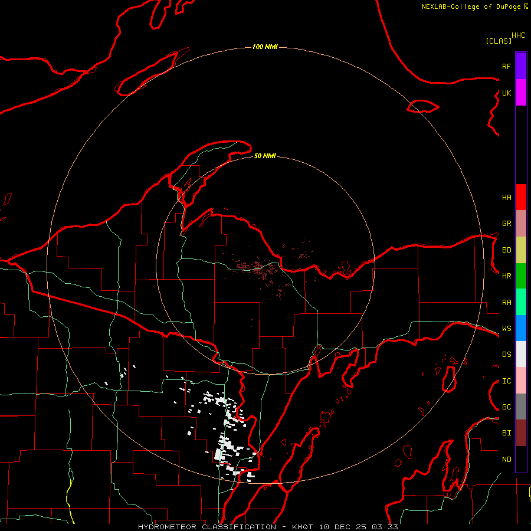
Task: Click the IC legend label
Action: pos(506,381)
